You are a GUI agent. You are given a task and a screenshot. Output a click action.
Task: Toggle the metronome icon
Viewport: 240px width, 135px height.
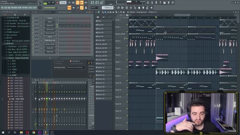pyautogui.click(x=69, y=3)
